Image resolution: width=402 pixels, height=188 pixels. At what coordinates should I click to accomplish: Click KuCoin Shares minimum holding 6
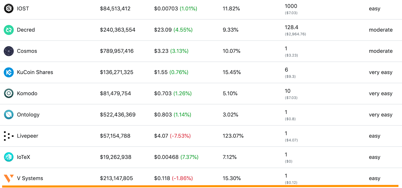pyautogui.click(x=286, y=70)
